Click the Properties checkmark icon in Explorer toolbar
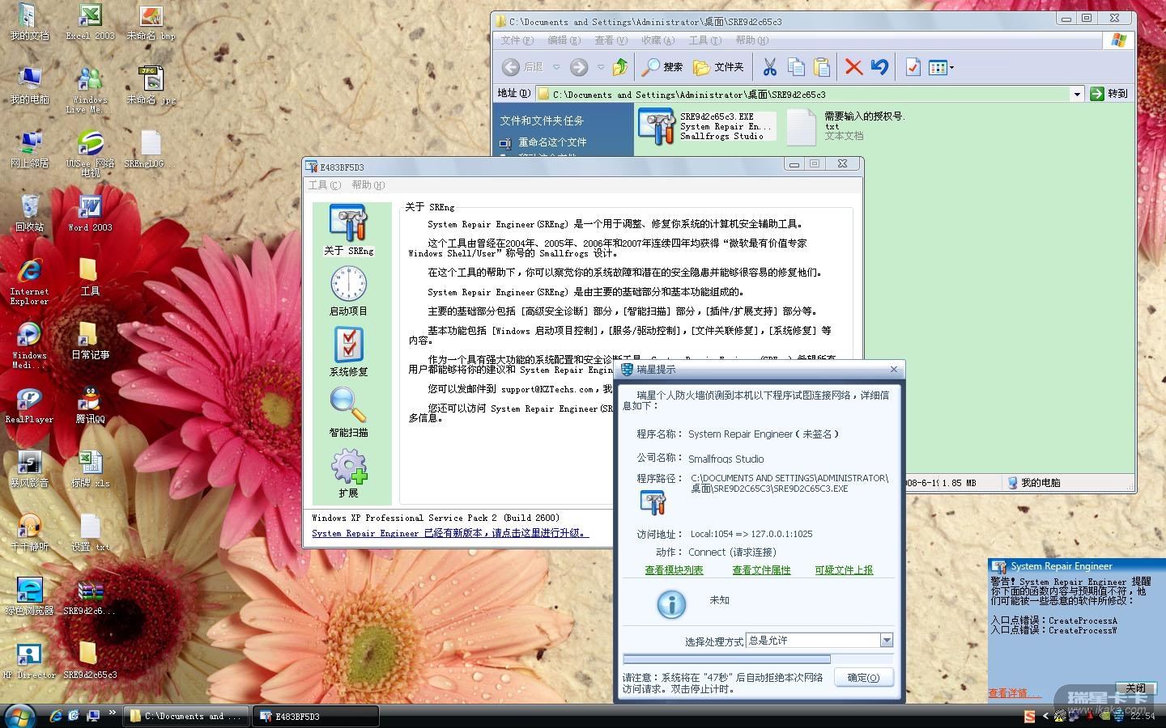 point(913,67)
